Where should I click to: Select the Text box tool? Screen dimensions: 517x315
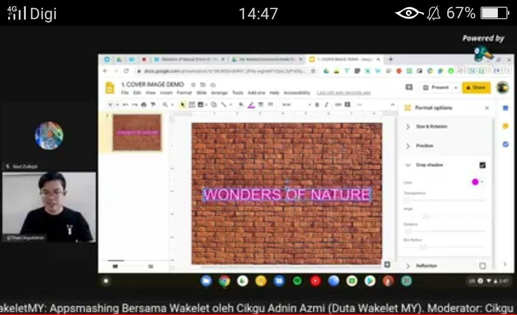pos(192,104)
